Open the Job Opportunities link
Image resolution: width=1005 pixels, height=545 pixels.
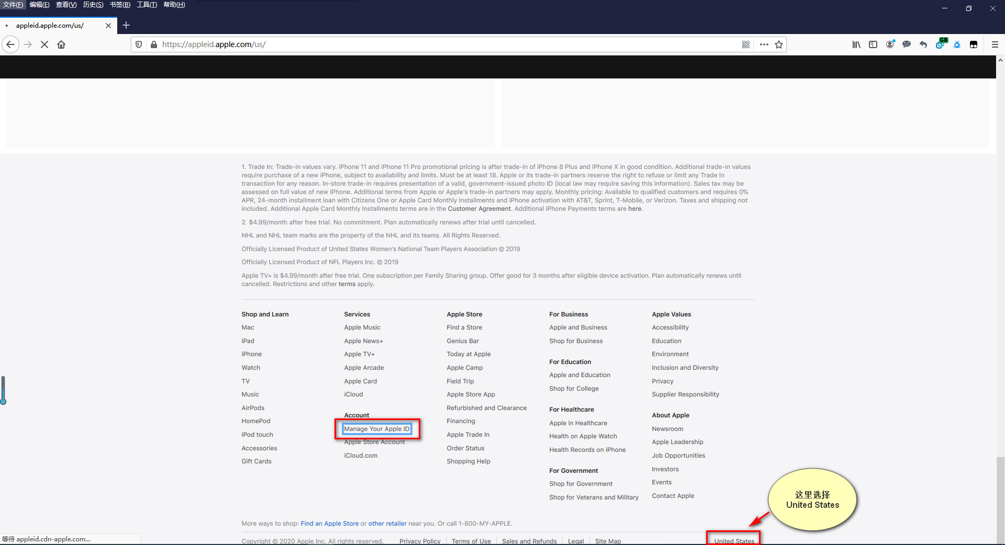678,456
